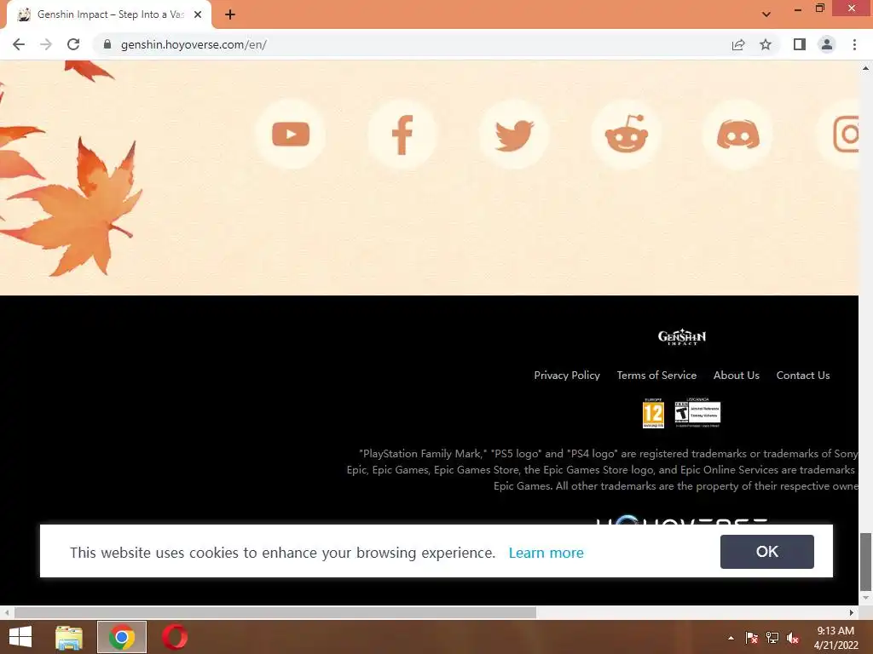
Task: Open the Terms of Service link
Action: click(656, 376)
